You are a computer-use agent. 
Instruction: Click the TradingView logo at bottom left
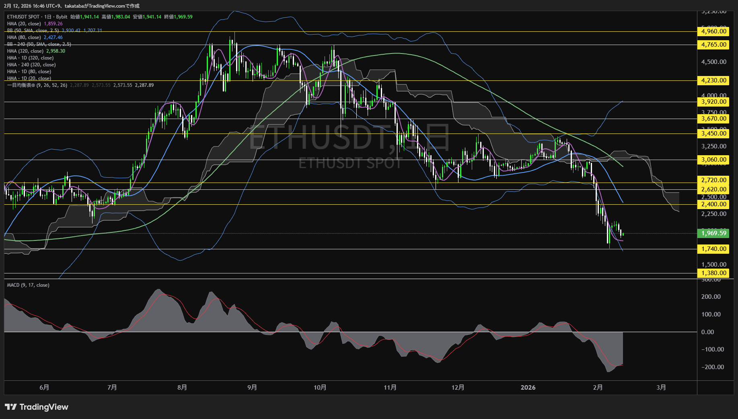tap(36, 407)
